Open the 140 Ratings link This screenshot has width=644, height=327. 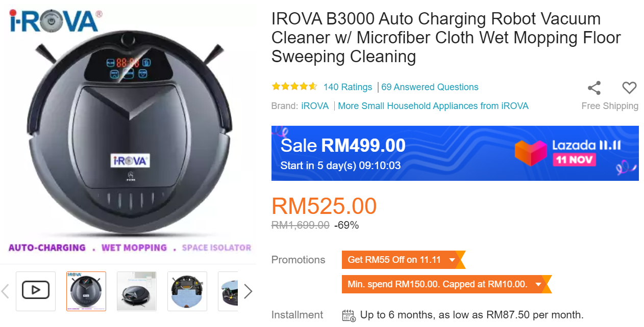(348, 87)
